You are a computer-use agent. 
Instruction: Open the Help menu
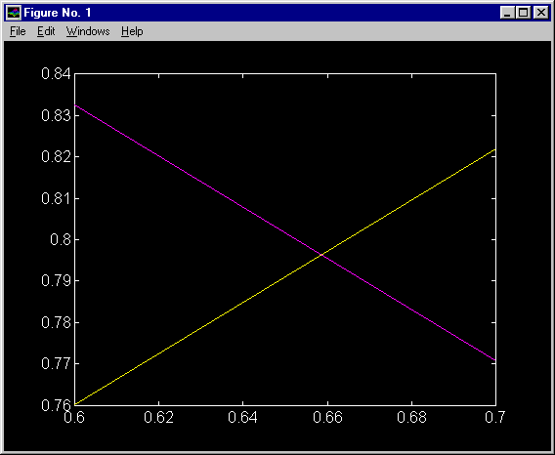point(132,31)
